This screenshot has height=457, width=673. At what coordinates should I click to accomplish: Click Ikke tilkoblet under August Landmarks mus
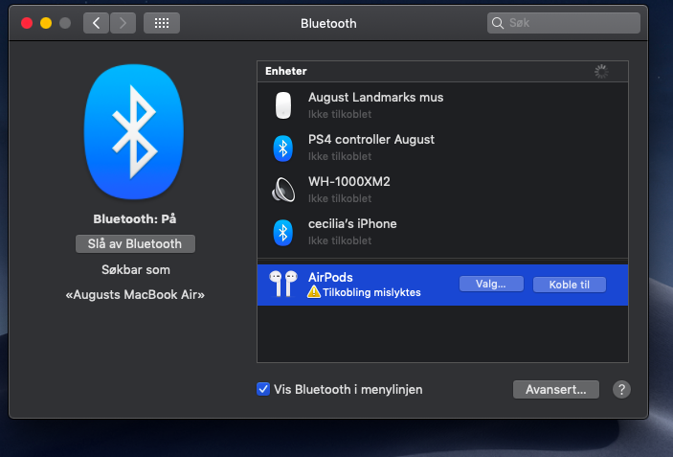pos(340,114)
